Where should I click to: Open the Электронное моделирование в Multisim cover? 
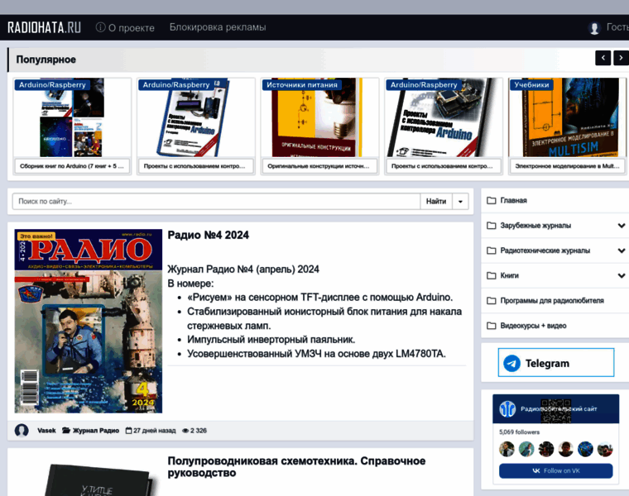pos(567,117)
